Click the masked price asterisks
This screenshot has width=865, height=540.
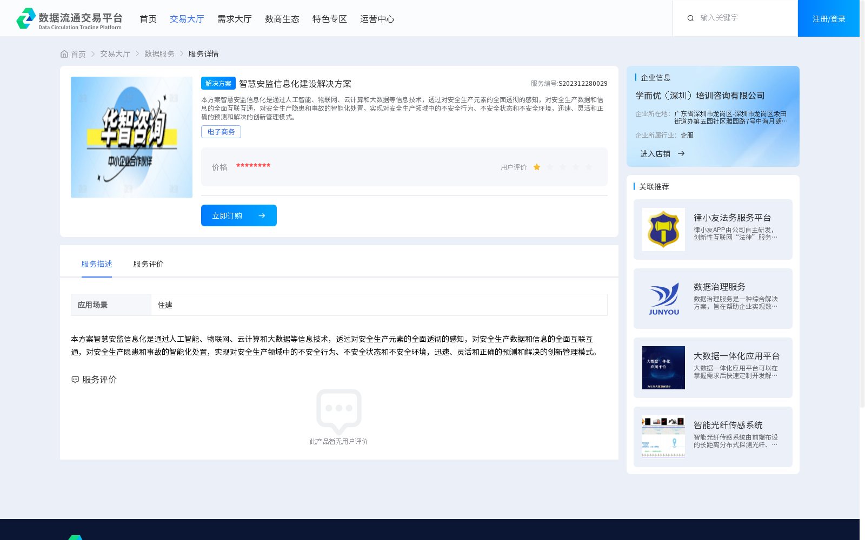(253, 166)
